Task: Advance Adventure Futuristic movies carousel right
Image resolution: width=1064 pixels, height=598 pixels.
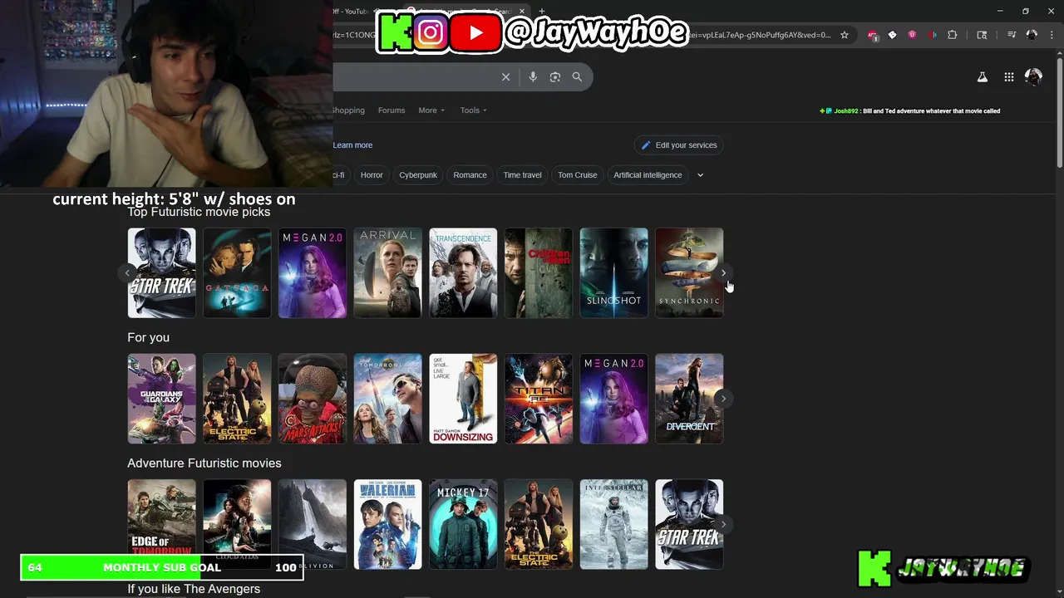Action: [x=723, y=524]
